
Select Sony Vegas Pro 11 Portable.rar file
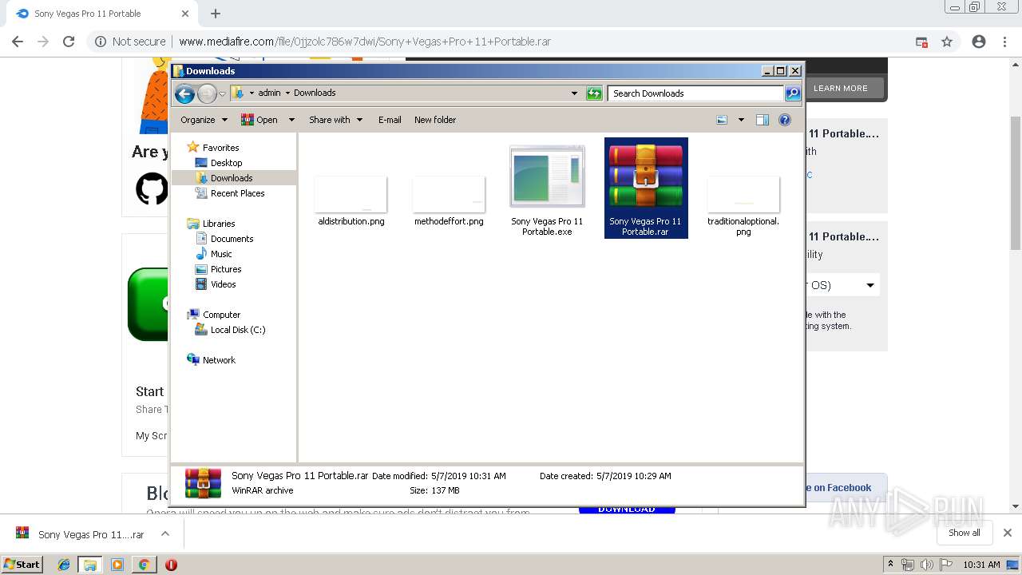tap(646, 188)
